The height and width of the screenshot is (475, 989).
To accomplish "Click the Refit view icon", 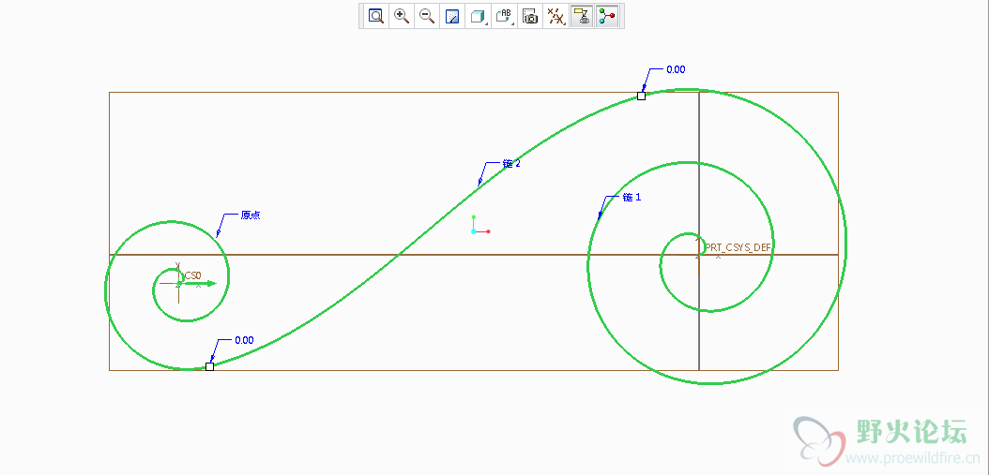I will point(376,16).
